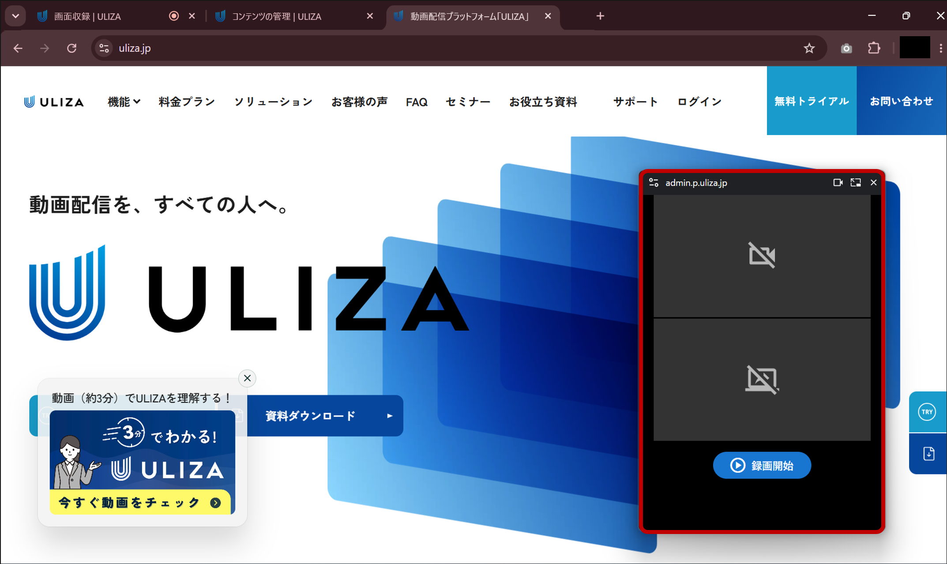This screenshot has height=564, width=947.
Task: Open the tab search dropdown arrow
Action: (x=15, y=16)
